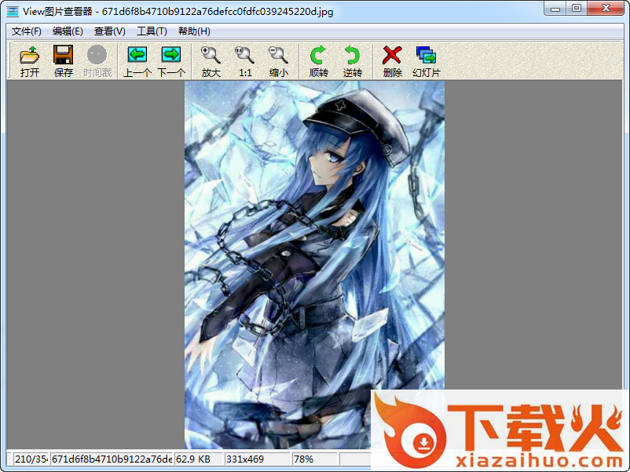630x472 pixels.
Task: Open the 查看(V) menu
Action: [110, 31]
